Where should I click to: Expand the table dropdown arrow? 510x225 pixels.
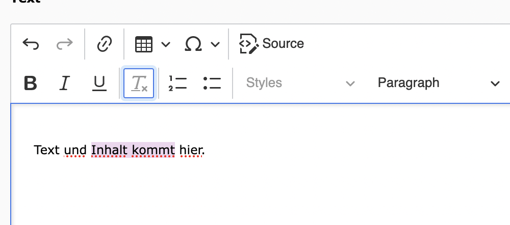tap(166, 44)
